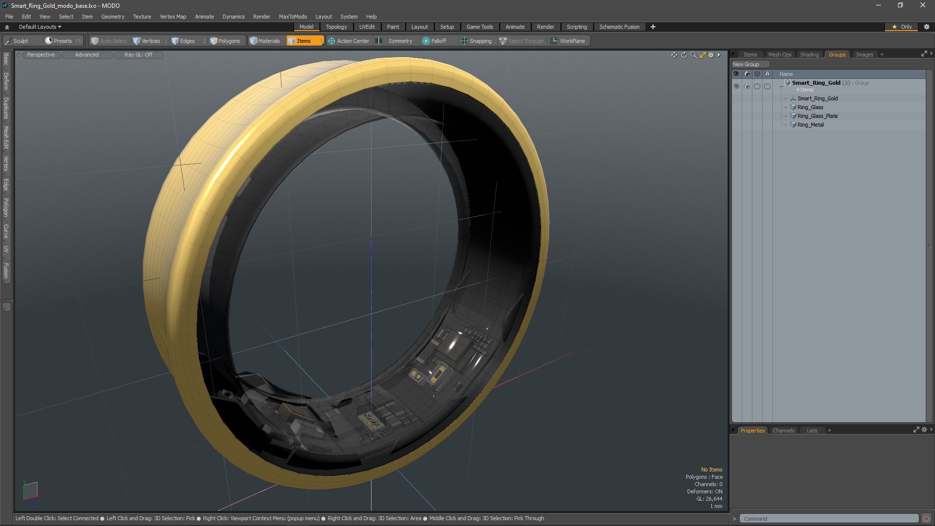Click the Ray GL: Off button
935x526 pixels.
[138, 55]
